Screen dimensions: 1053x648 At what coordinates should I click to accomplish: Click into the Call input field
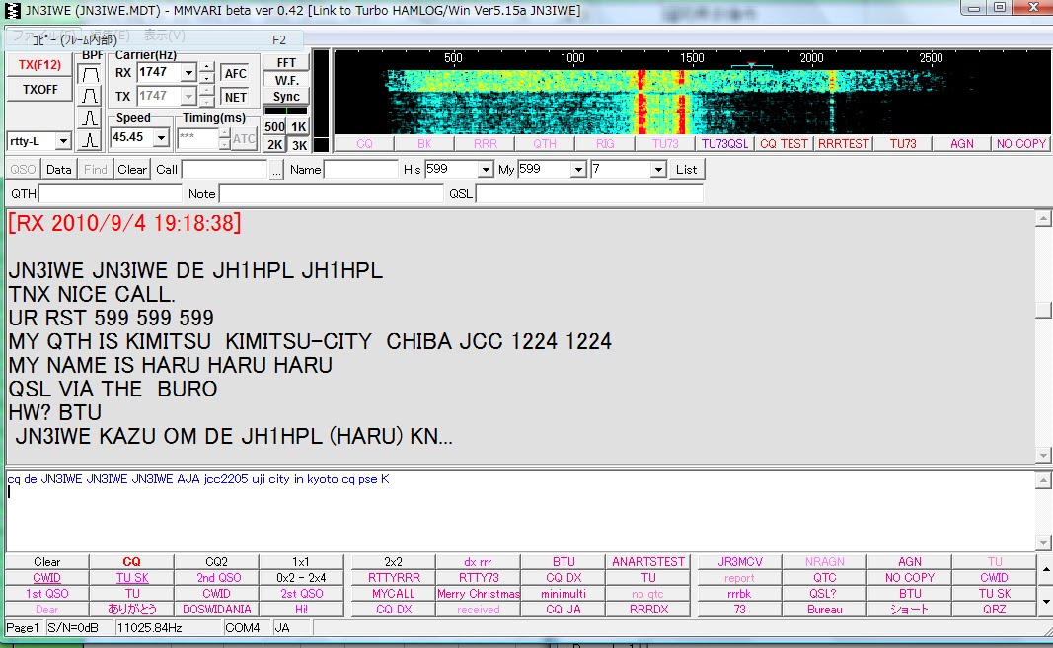point(224,170)
